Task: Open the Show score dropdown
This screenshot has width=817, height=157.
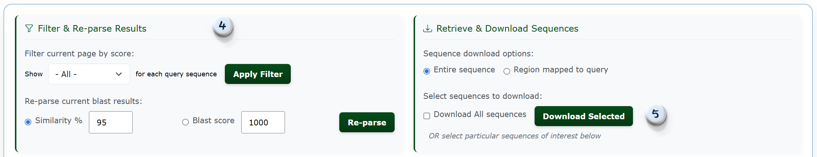Action: coord(89,74)
